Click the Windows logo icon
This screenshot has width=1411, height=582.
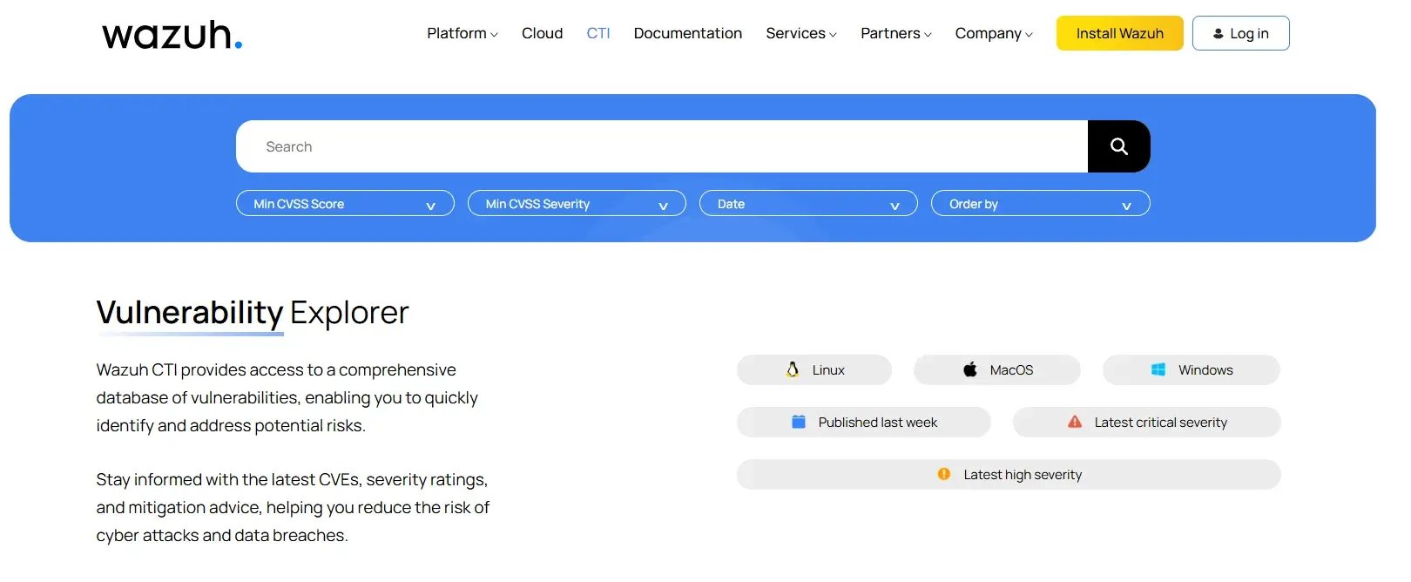(x=1158, y=369)
